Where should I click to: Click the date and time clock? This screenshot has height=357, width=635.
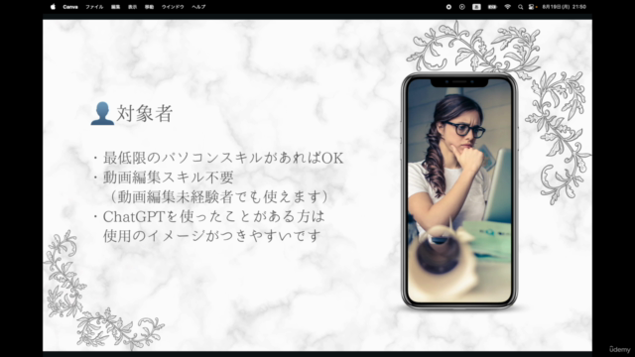565,7
